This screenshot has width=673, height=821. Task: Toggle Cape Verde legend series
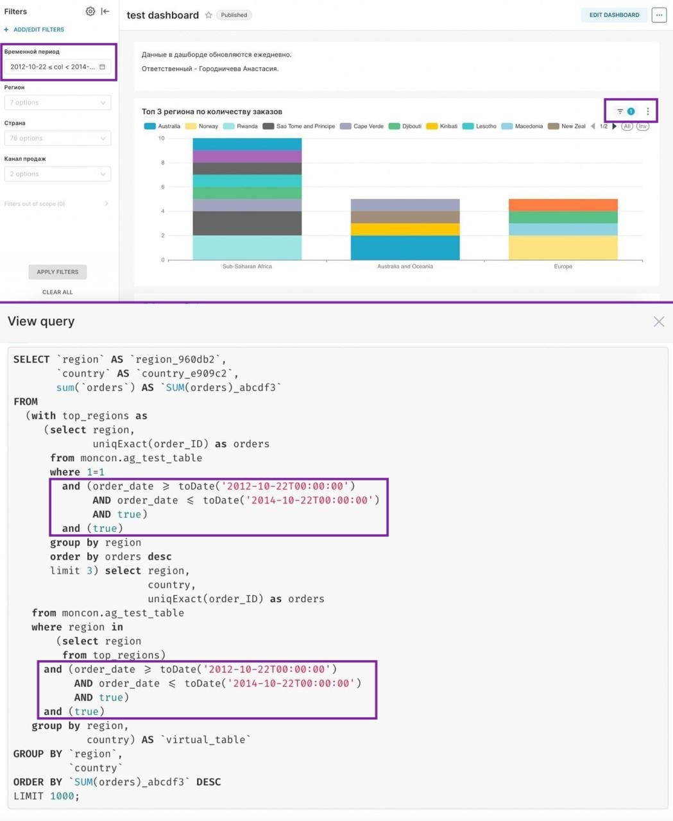coord(362,126)
